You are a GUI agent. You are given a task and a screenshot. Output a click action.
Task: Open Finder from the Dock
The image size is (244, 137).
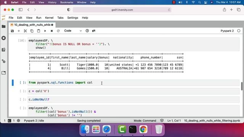pyautogui.click(x=85, y=129)
